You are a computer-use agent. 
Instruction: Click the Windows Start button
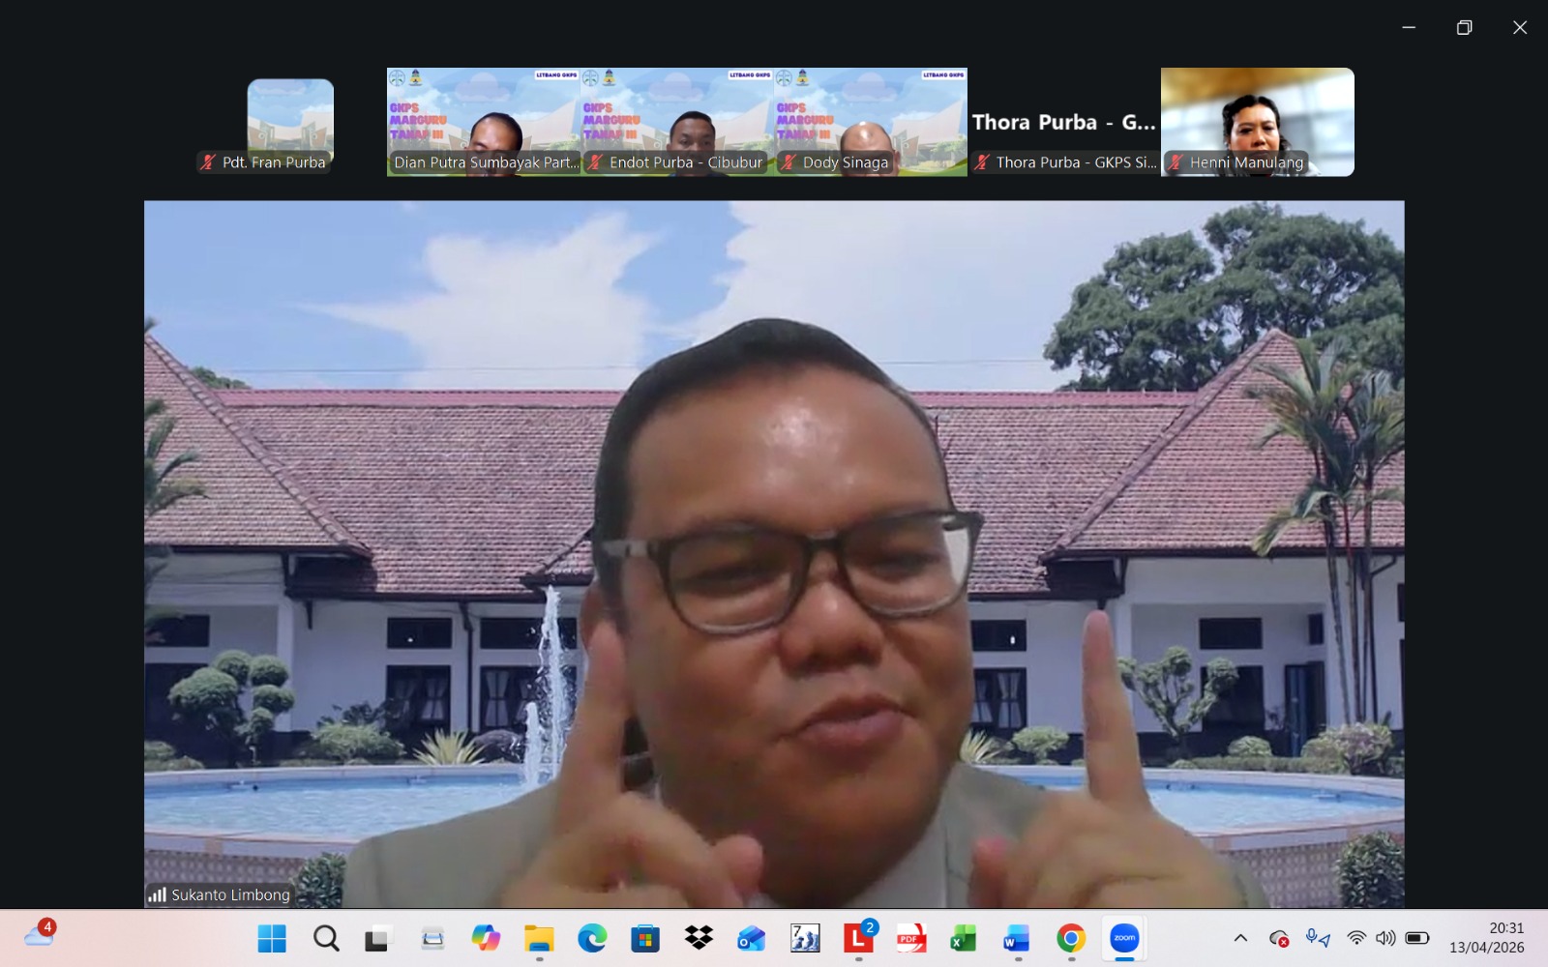point(272,938)
